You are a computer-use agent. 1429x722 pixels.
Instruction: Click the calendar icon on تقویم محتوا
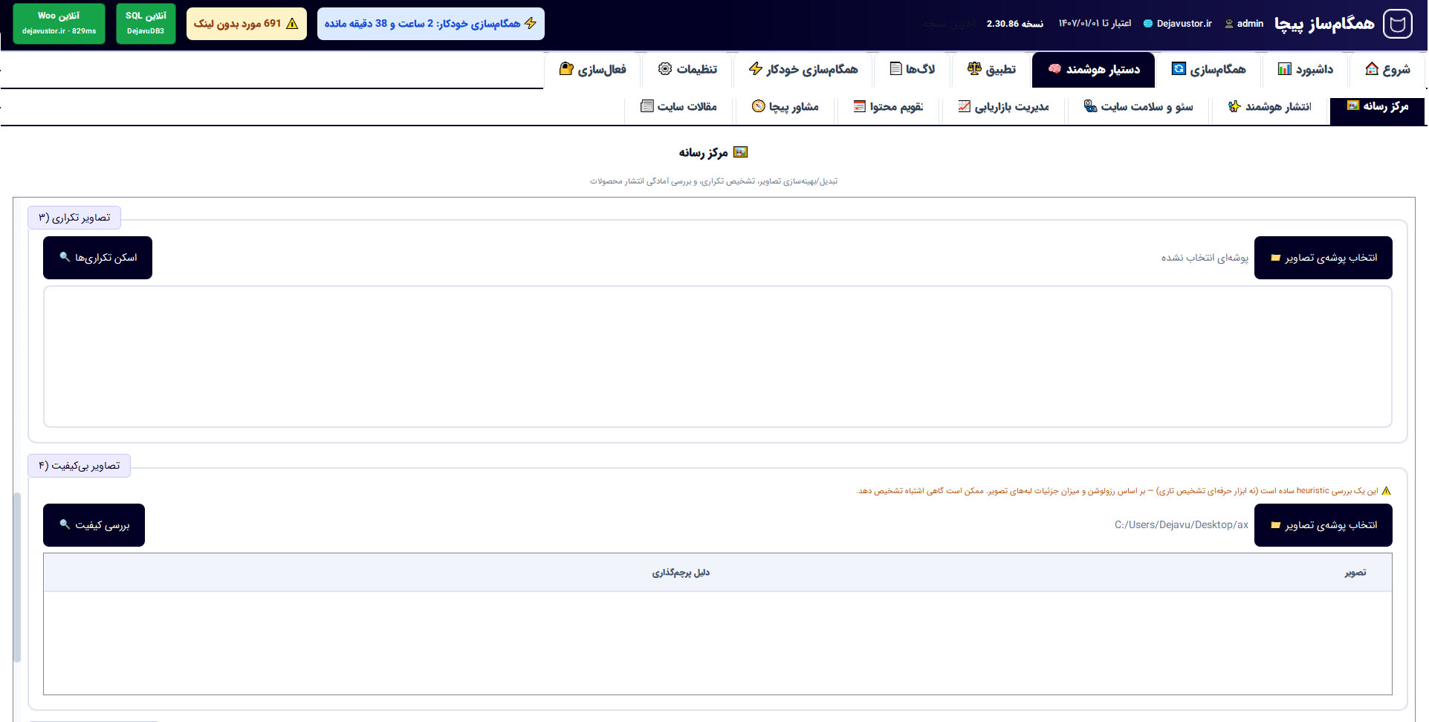860,107
